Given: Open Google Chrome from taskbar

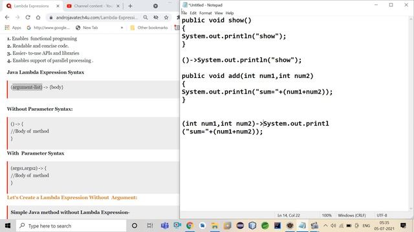Looking at the screenshot, I should [190, 226].
